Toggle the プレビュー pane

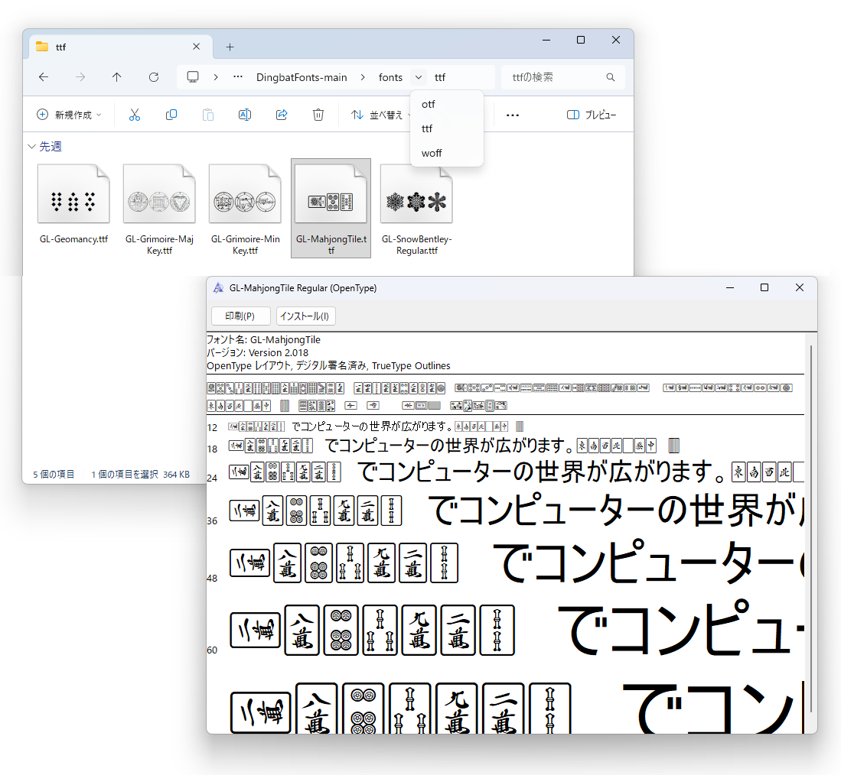click(588, 115)
